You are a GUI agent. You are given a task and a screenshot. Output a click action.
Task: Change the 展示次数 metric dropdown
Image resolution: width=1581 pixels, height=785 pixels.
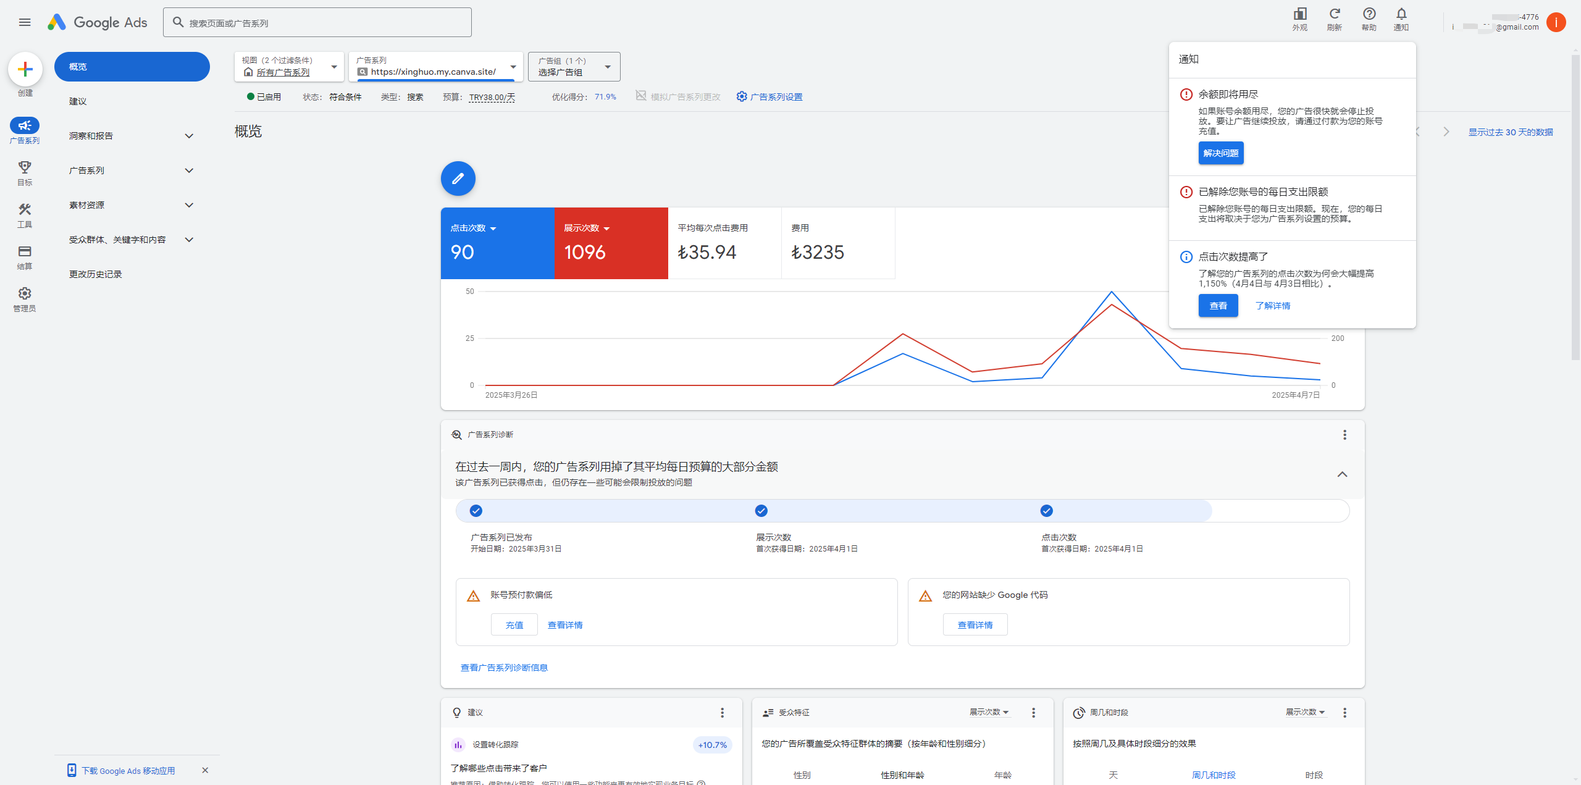point(587,228)
